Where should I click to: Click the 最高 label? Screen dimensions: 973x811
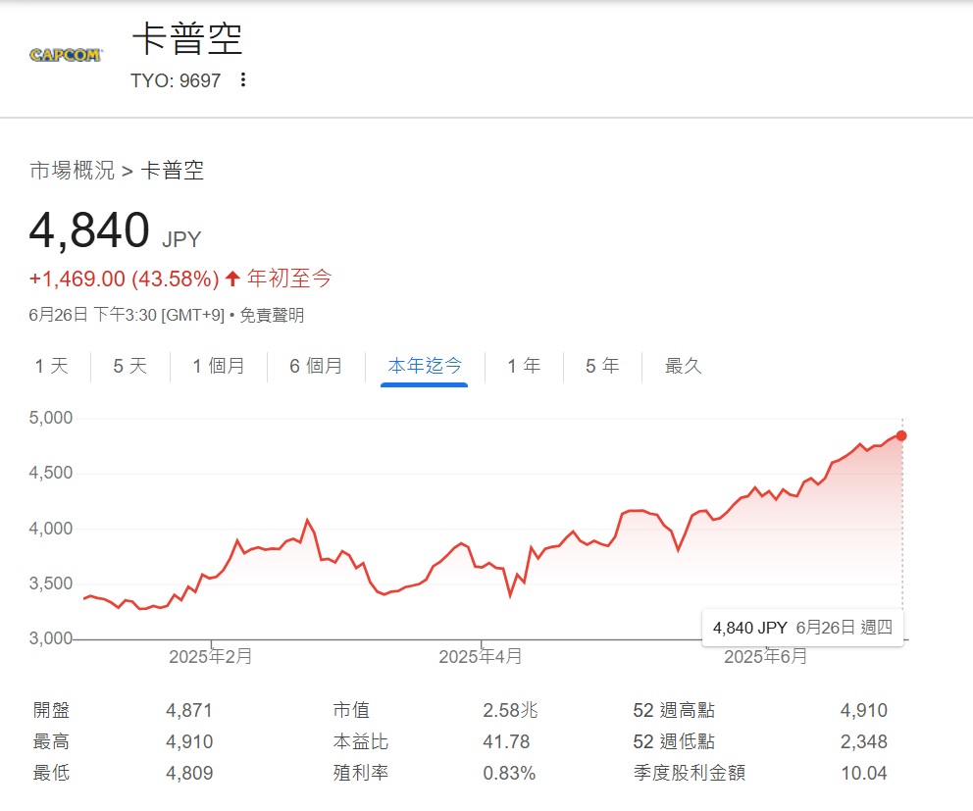[x=52, y=741]
